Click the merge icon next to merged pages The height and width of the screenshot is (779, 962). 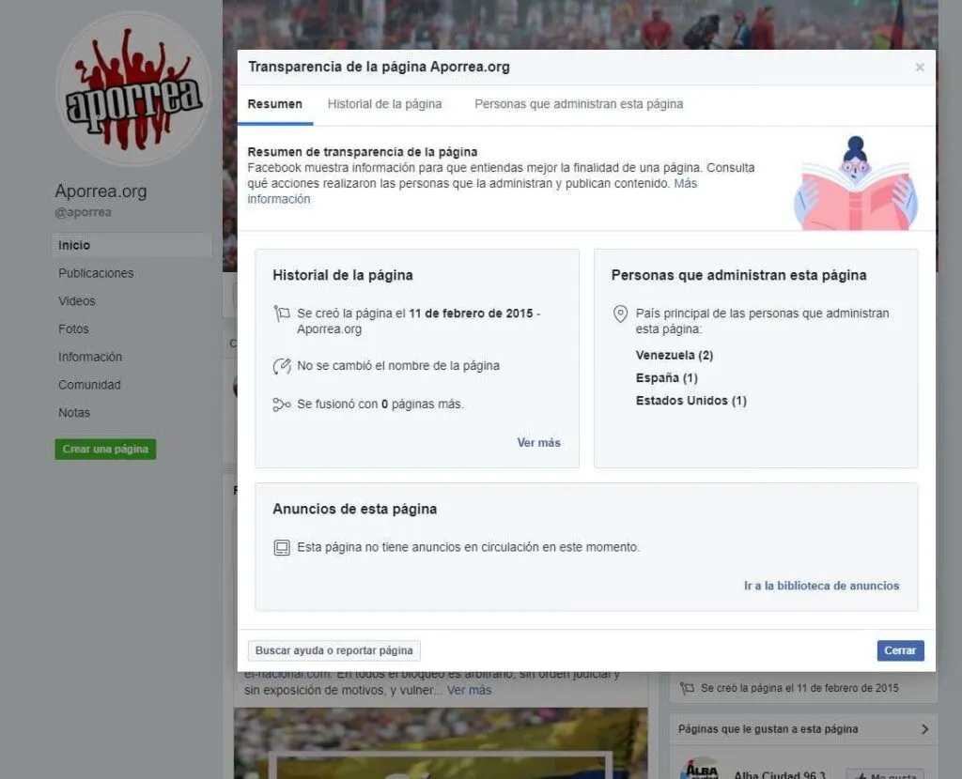pos(282,405)
